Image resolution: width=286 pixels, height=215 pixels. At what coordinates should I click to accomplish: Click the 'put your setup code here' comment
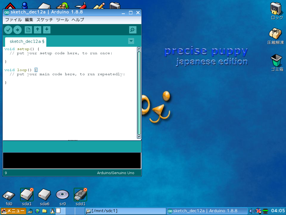click(61, 53)
